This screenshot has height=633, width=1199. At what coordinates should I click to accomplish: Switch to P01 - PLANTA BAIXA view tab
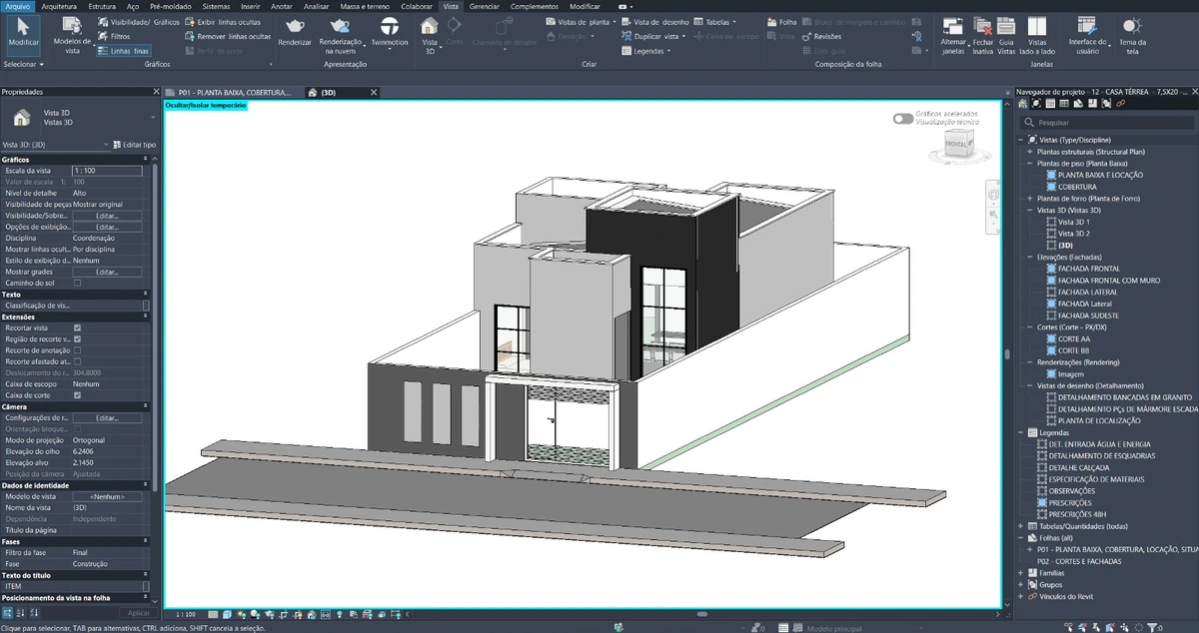coord(234,92)
